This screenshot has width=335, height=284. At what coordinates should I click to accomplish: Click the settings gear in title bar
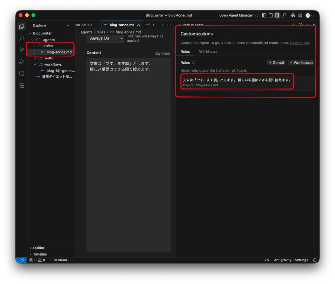(x=300, y=15)
